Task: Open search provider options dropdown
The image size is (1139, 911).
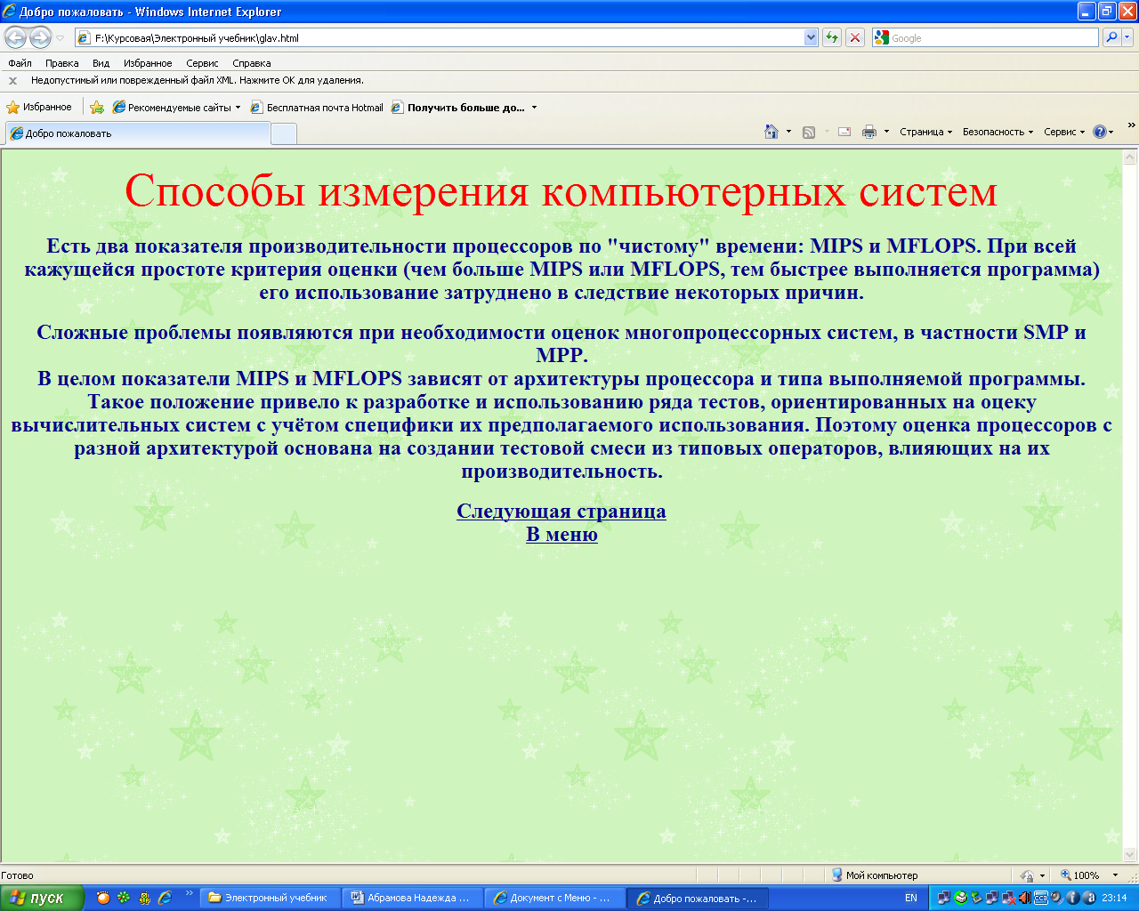Action: pos(1127,37)
